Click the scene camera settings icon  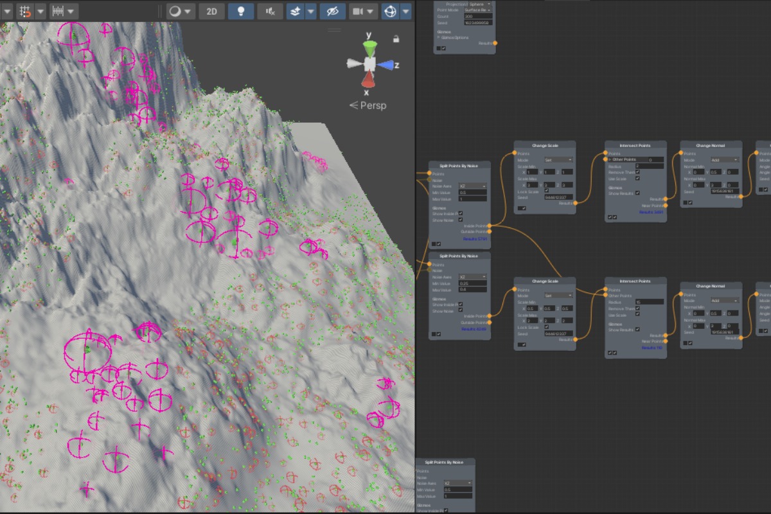pyautogui.click(x=357, y=12)
